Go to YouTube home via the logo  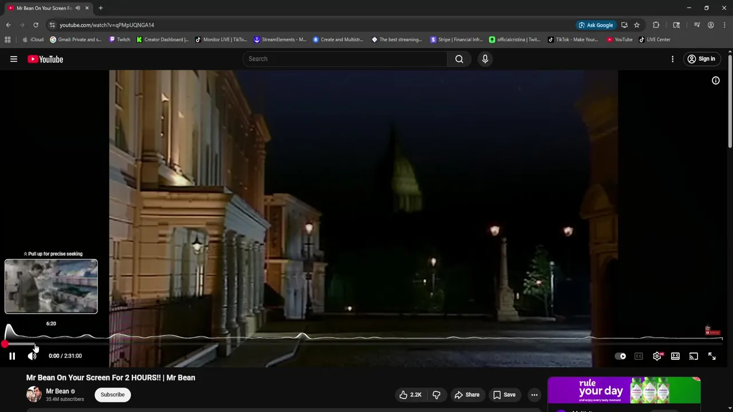click(45, 59)
